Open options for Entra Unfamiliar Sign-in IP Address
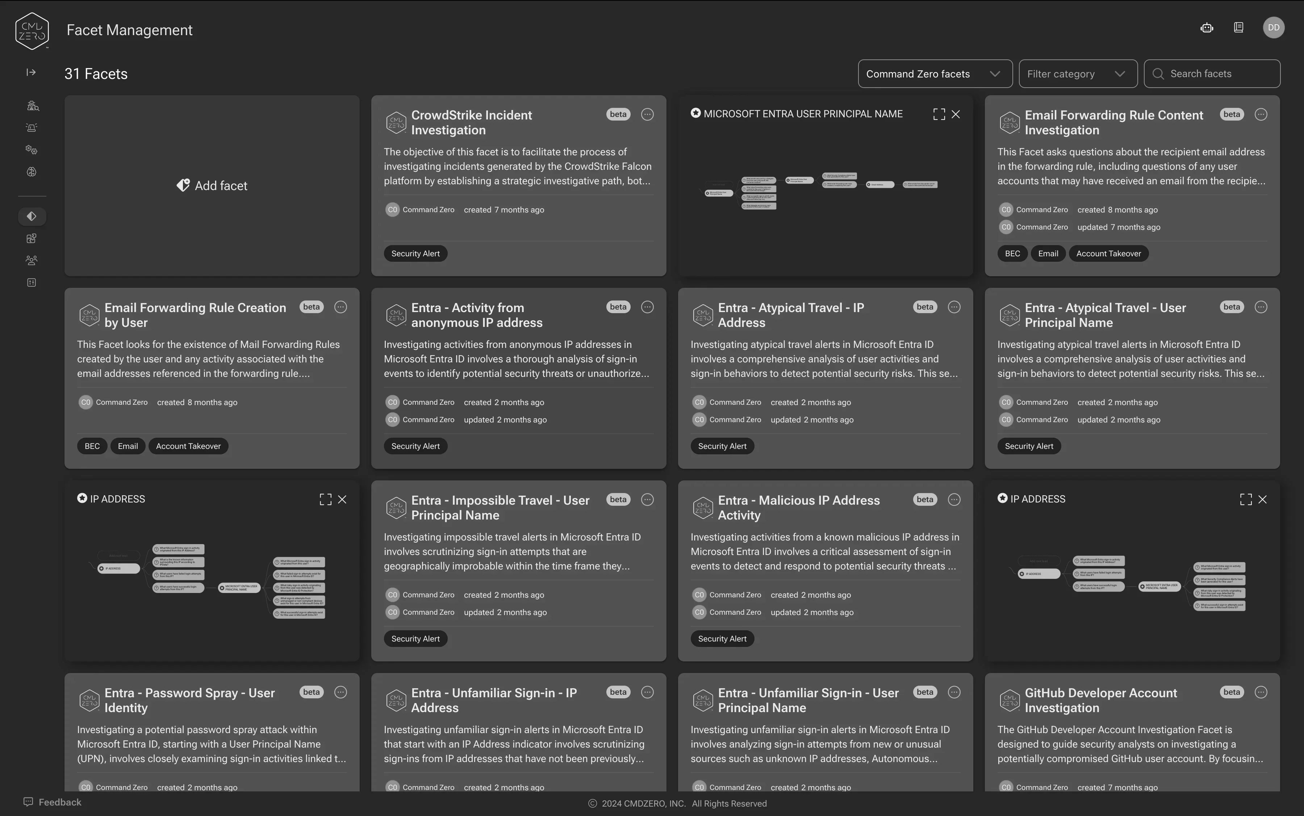The width and height of the screenshot is (1304, 816). [x=647, y=693]
